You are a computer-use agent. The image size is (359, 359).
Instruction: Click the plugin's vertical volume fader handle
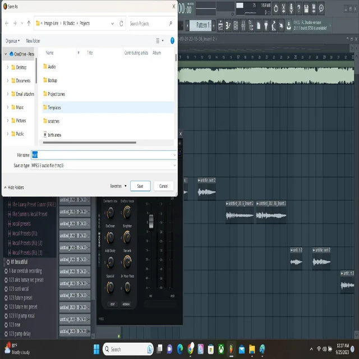click(151, 222)
